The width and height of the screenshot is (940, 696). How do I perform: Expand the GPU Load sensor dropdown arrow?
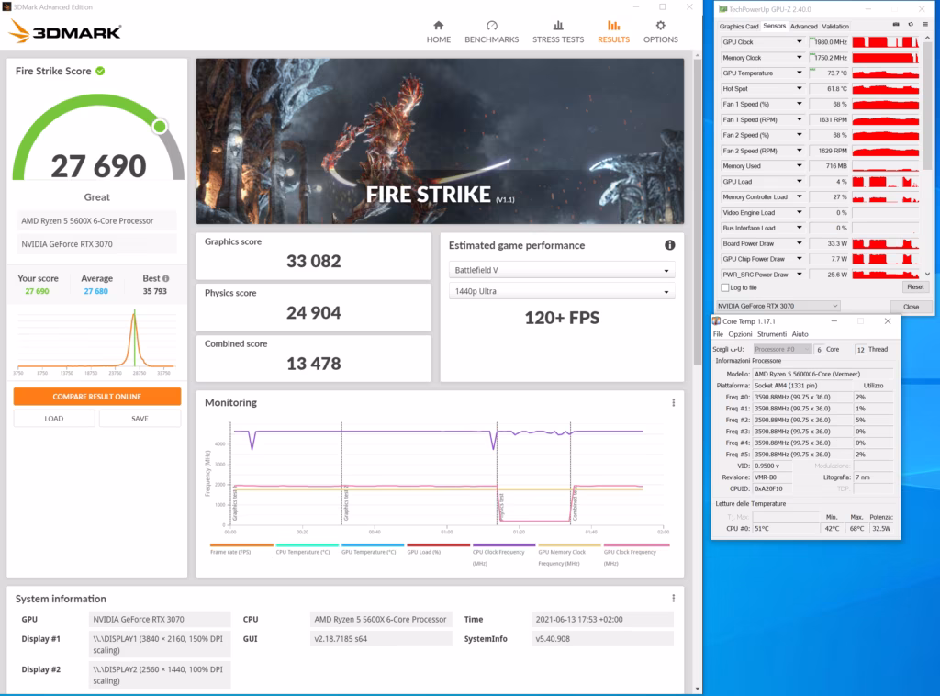tap(800, 182)
